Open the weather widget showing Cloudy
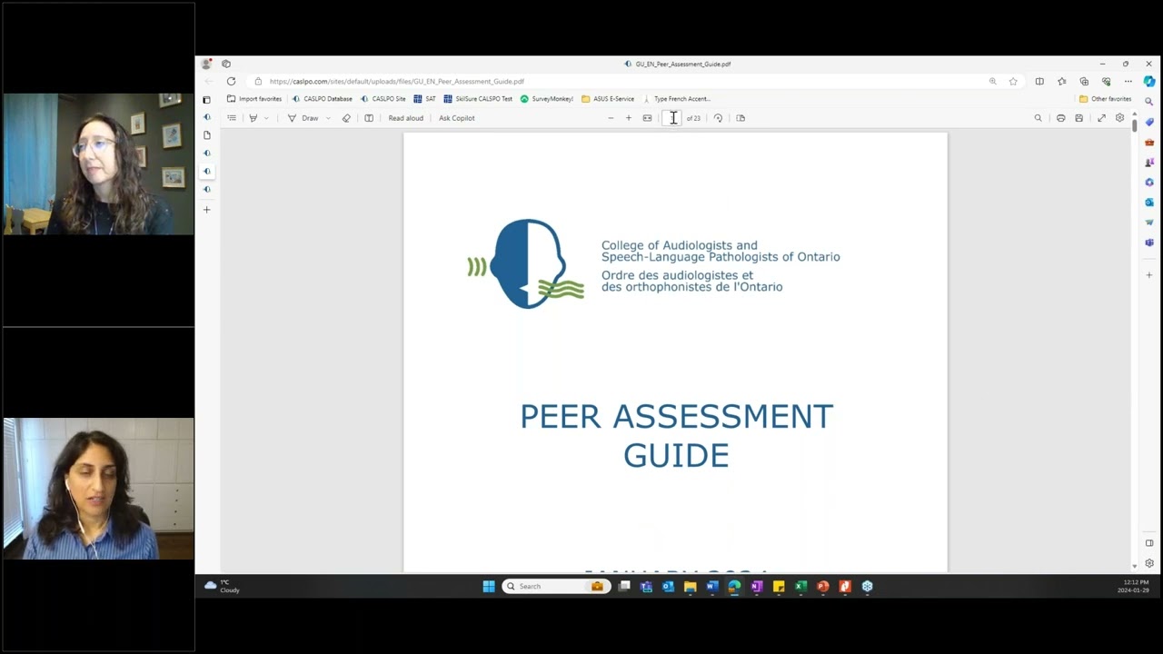 click(x=223, y=586)
